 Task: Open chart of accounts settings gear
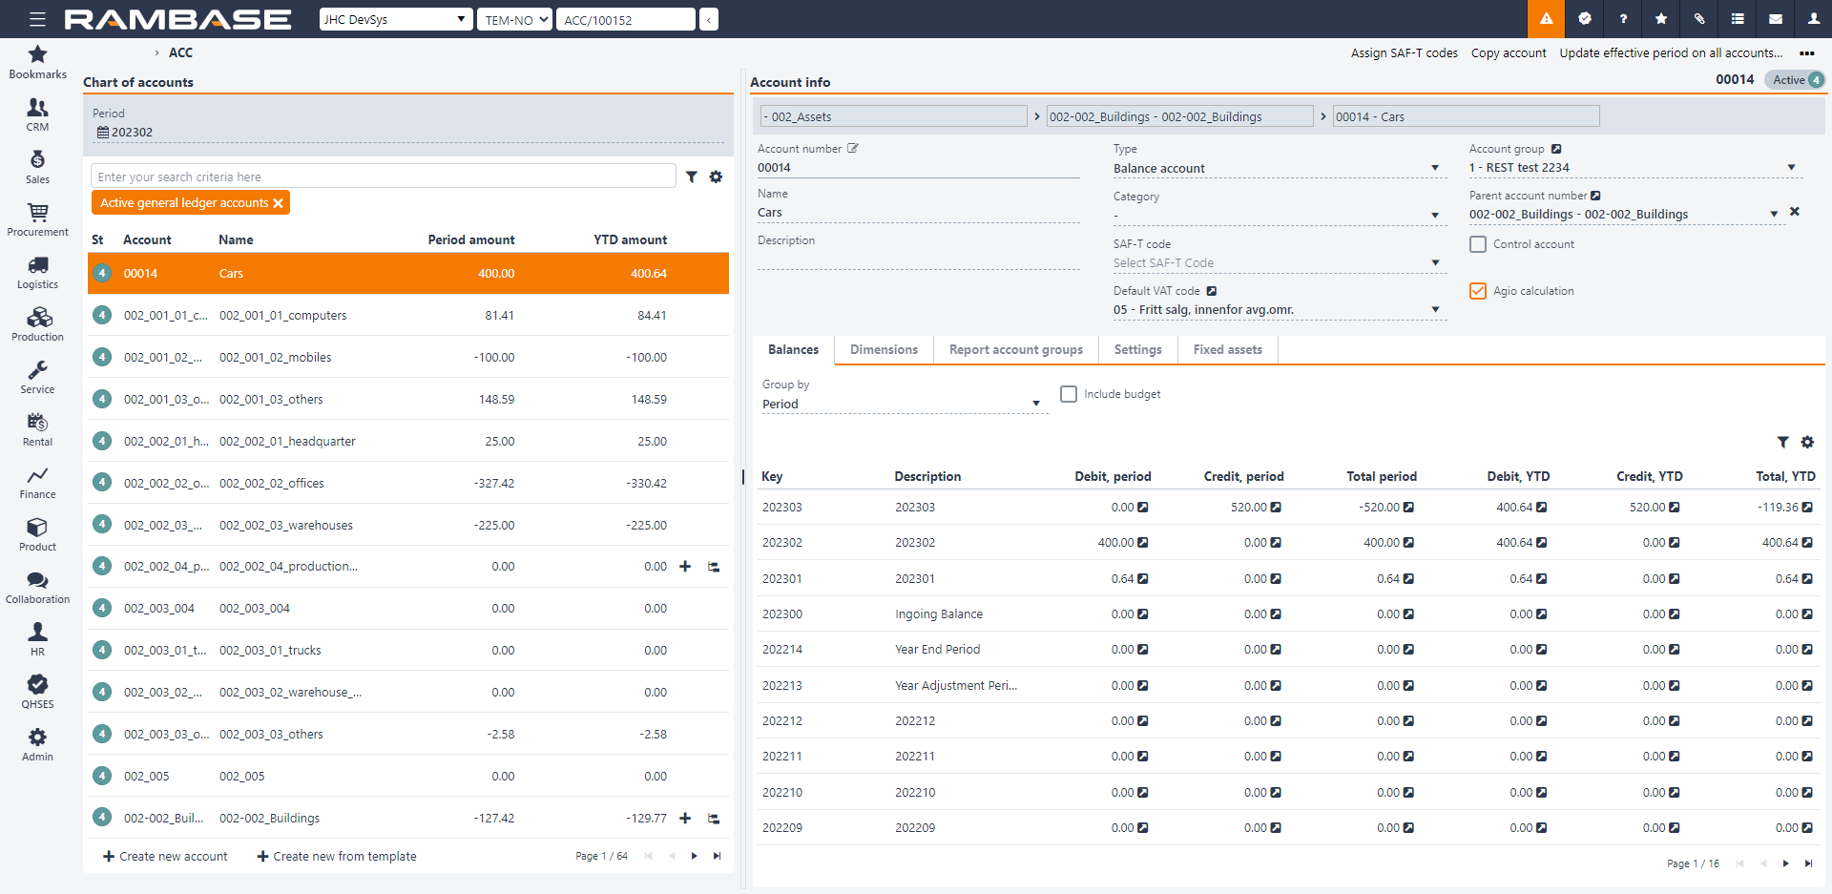point(716,177)
